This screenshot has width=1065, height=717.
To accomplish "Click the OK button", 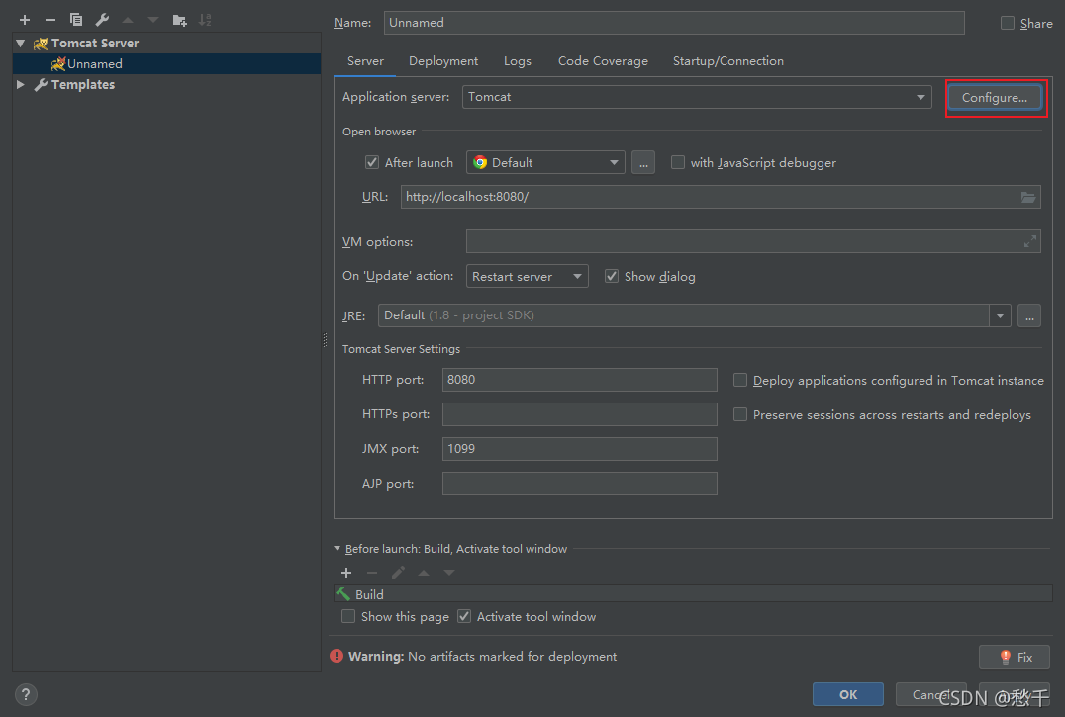I will [847, 694].
